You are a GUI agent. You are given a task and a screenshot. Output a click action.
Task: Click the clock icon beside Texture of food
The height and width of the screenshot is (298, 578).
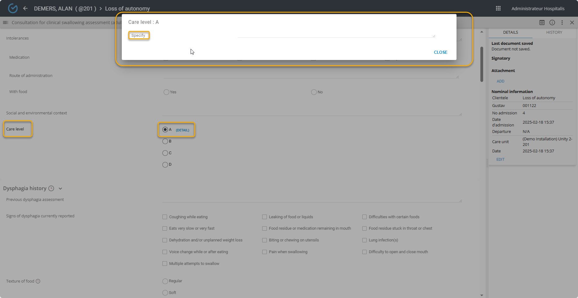(38, 281)
